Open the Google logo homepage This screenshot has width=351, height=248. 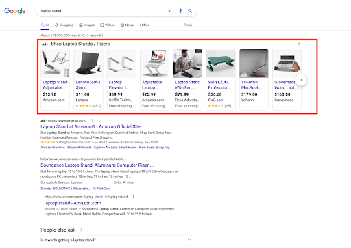[15, 11]
